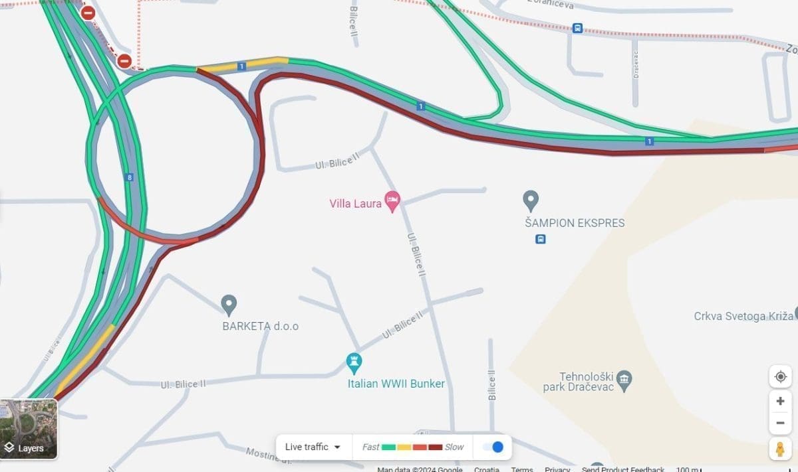
Task: Click the Villa Laura hotel pin
Action: click(x=393, y=201)
